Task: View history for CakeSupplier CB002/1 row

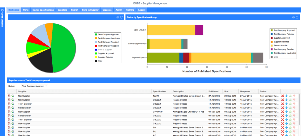Action: click(x=13, y=108)
